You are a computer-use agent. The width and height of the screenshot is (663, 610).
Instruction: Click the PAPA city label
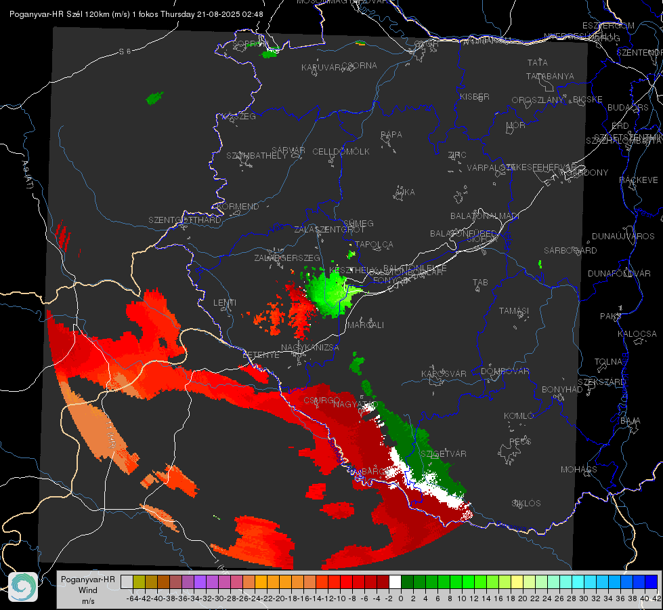(391, 134)
